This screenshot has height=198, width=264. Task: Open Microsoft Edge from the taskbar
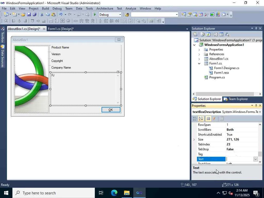tap(114, 193)
